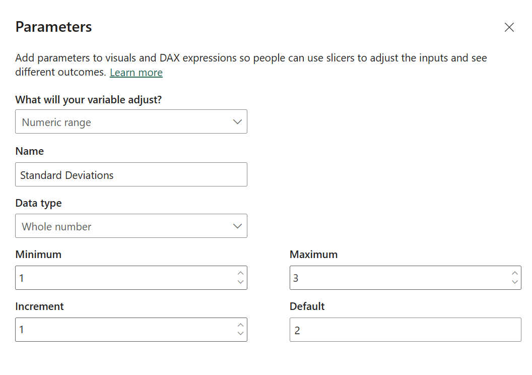Decrease Increment with the down arrow

[x=240, y=334]
